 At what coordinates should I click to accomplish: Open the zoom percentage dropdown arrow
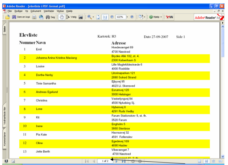coord(127,17)
